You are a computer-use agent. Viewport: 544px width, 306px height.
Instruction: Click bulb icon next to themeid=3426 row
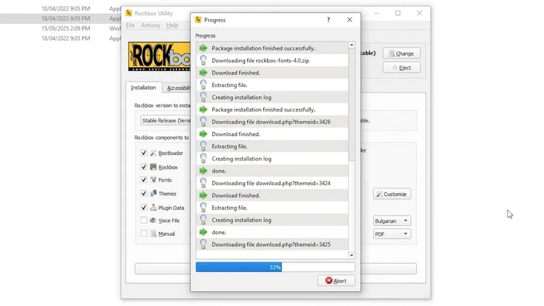[203, 122]
